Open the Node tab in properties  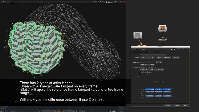[158, 52]
